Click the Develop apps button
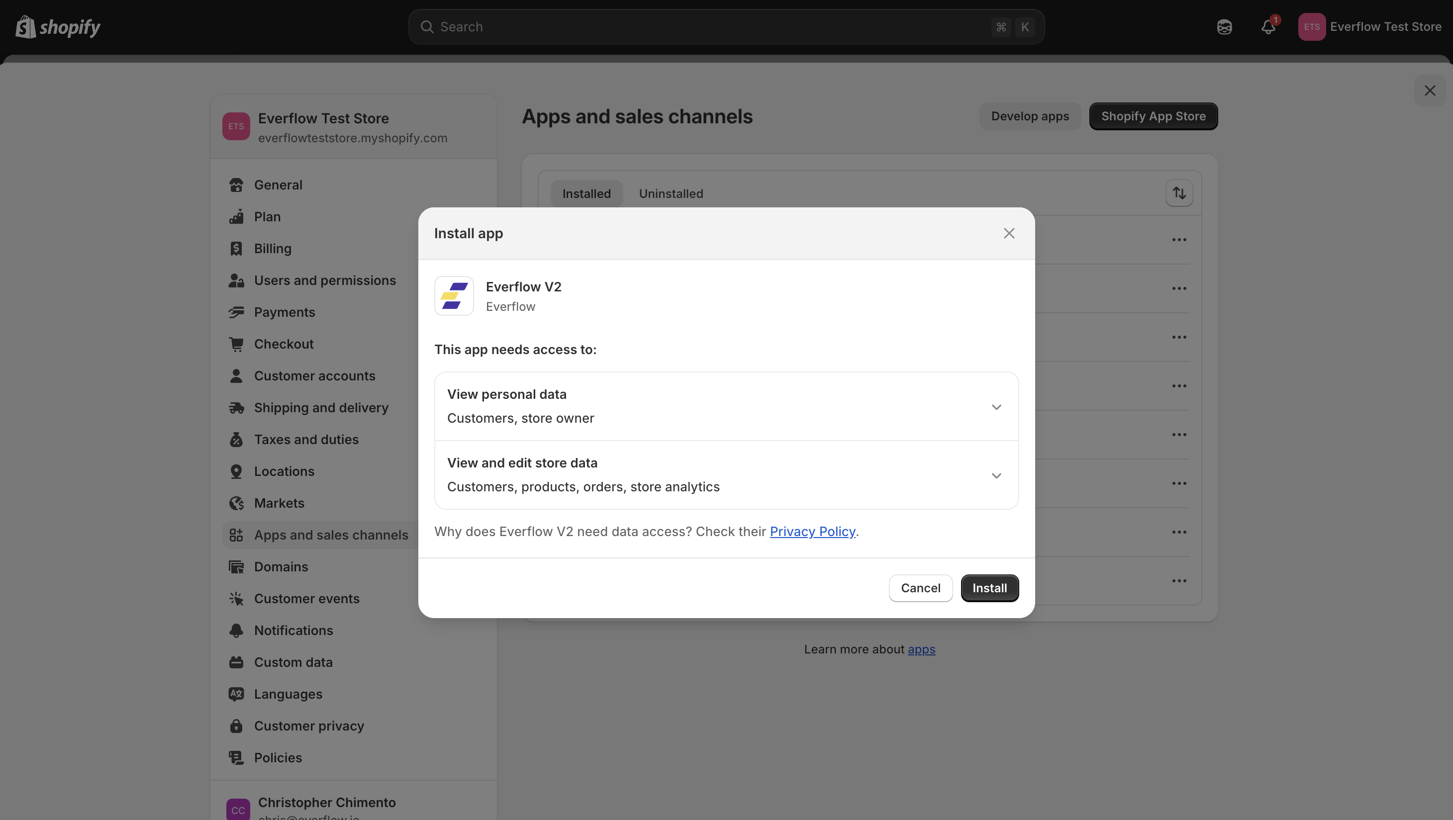 pyautogui.click(x=1030, y=116)
